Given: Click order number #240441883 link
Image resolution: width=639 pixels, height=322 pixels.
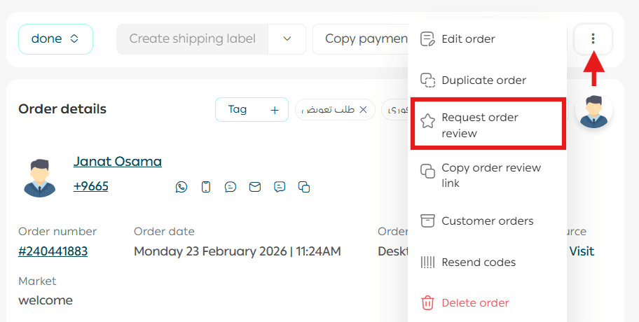Looking at the screenshot, I should tap(53, 251).
